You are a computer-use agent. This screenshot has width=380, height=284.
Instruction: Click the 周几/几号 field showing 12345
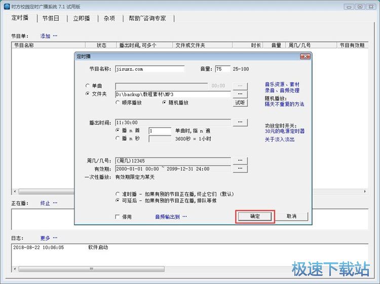173,161
